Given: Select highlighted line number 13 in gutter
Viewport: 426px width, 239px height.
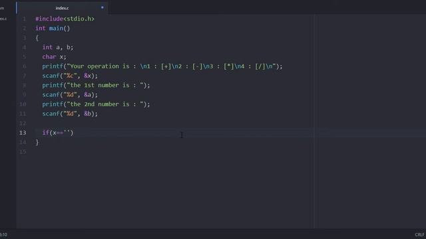Looking at the screenshot, I should pyautogui.click(x=23, y=133).
